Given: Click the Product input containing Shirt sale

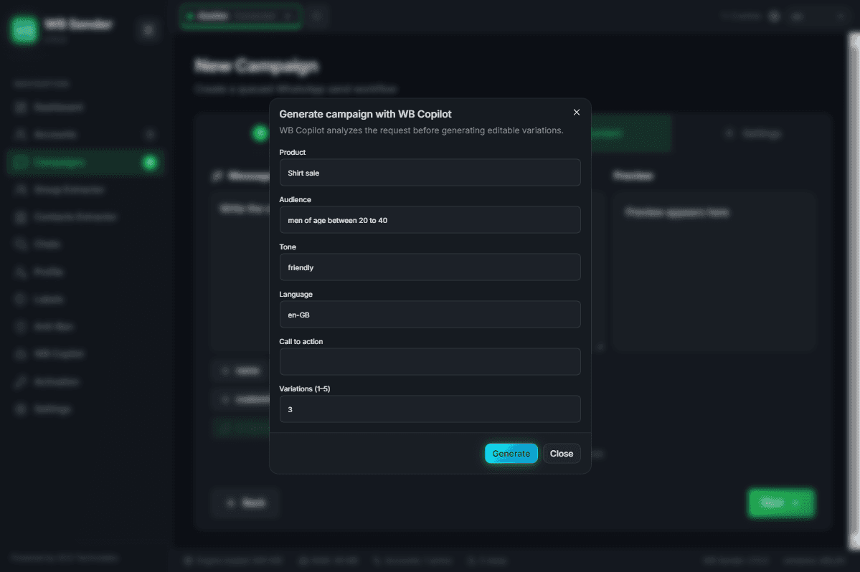Looking at the screenshot, I should (430, 173).
